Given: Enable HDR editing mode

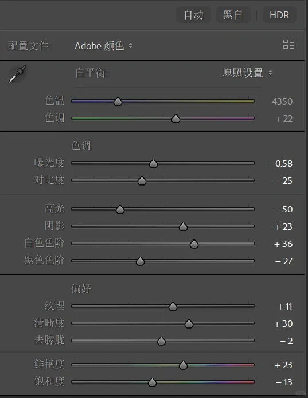Looking at the screenshot, I should point(279,15).
